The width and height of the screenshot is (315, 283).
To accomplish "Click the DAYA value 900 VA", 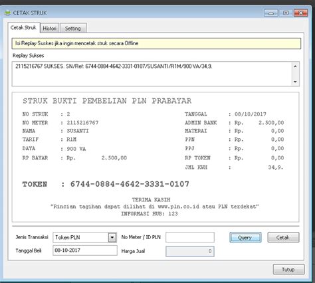I will point(76,149).
